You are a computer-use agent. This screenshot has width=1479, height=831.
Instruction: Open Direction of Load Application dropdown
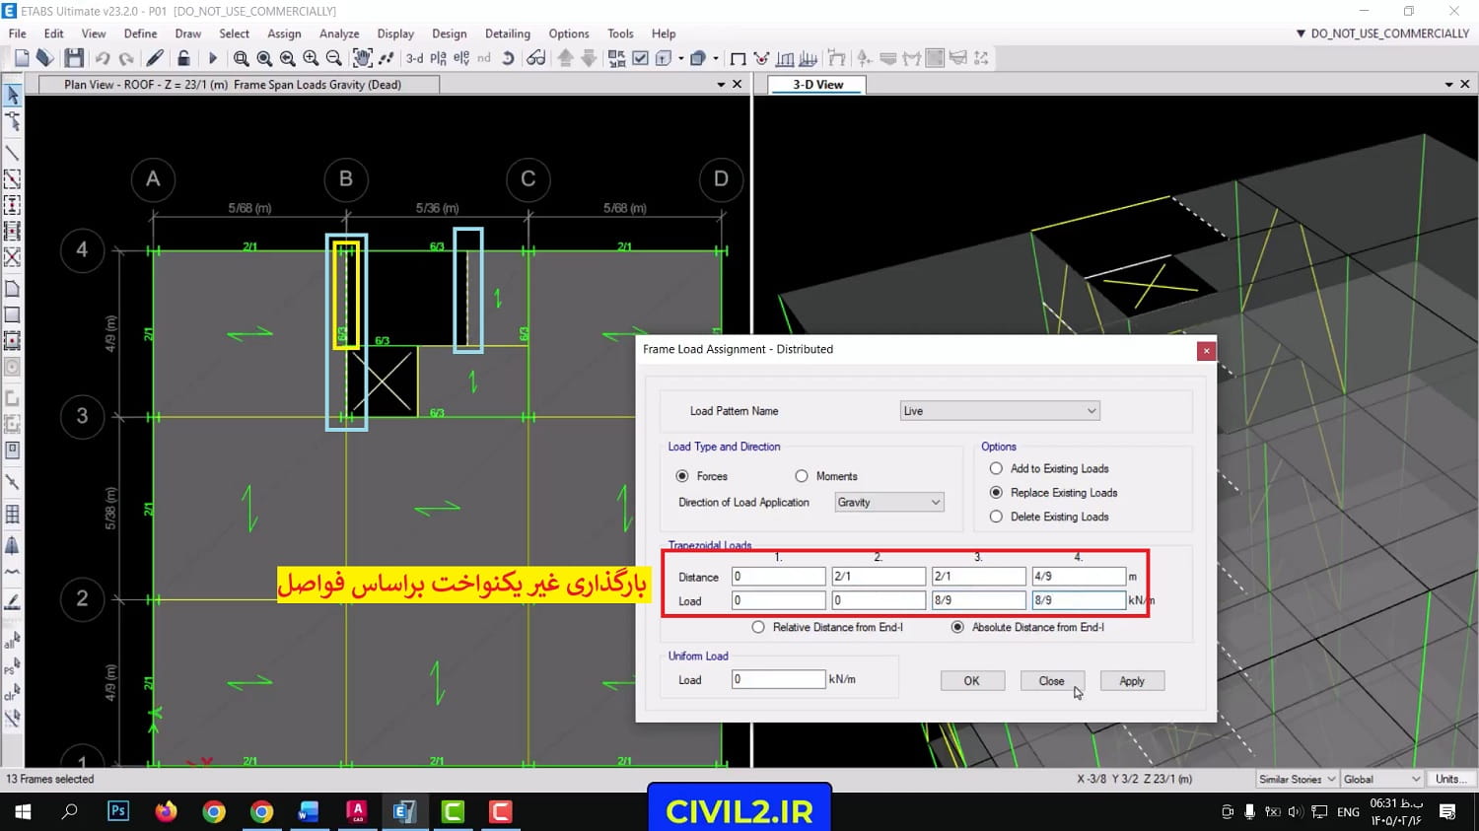[889, 503]
